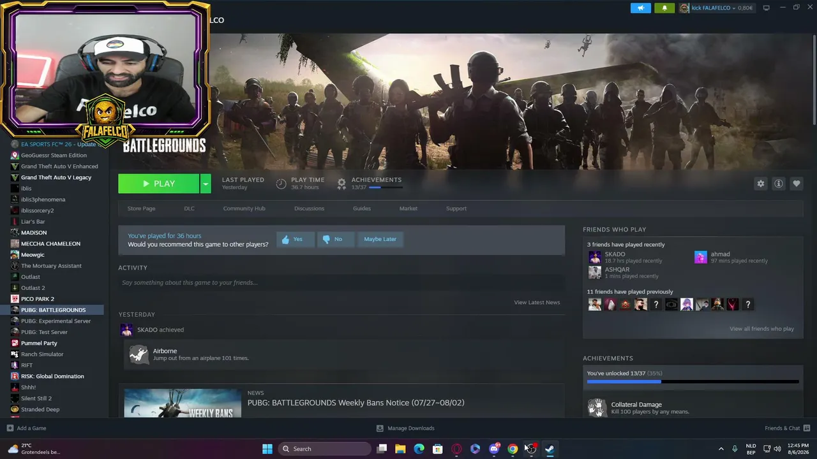The height and width of the screenshot is (459, 817).
Task: Click the Collateral Damage achievement icon
Action: pyautogui.click(x=597, y=407)
